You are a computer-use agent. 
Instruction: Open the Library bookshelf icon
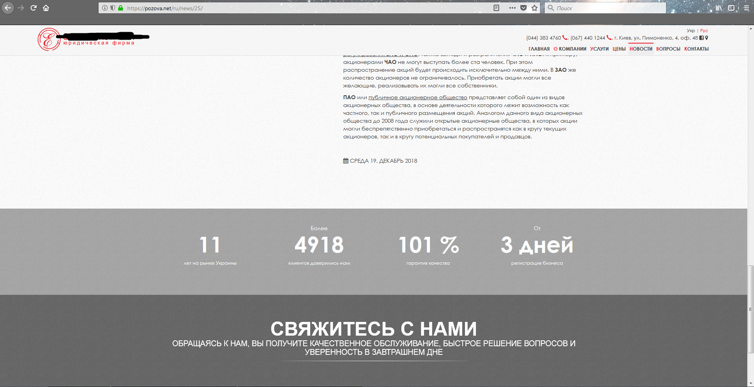click(x=719, y=8)
